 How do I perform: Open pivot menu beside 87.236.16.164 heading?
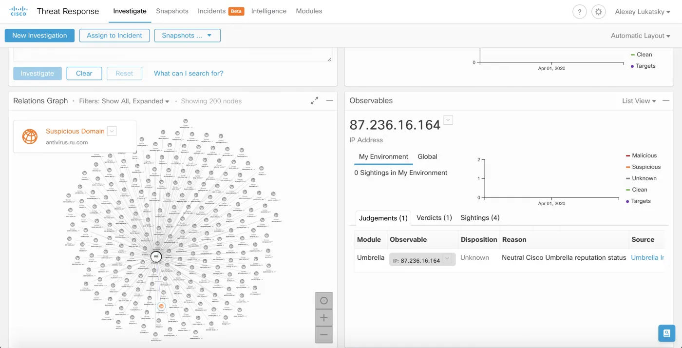448,120
